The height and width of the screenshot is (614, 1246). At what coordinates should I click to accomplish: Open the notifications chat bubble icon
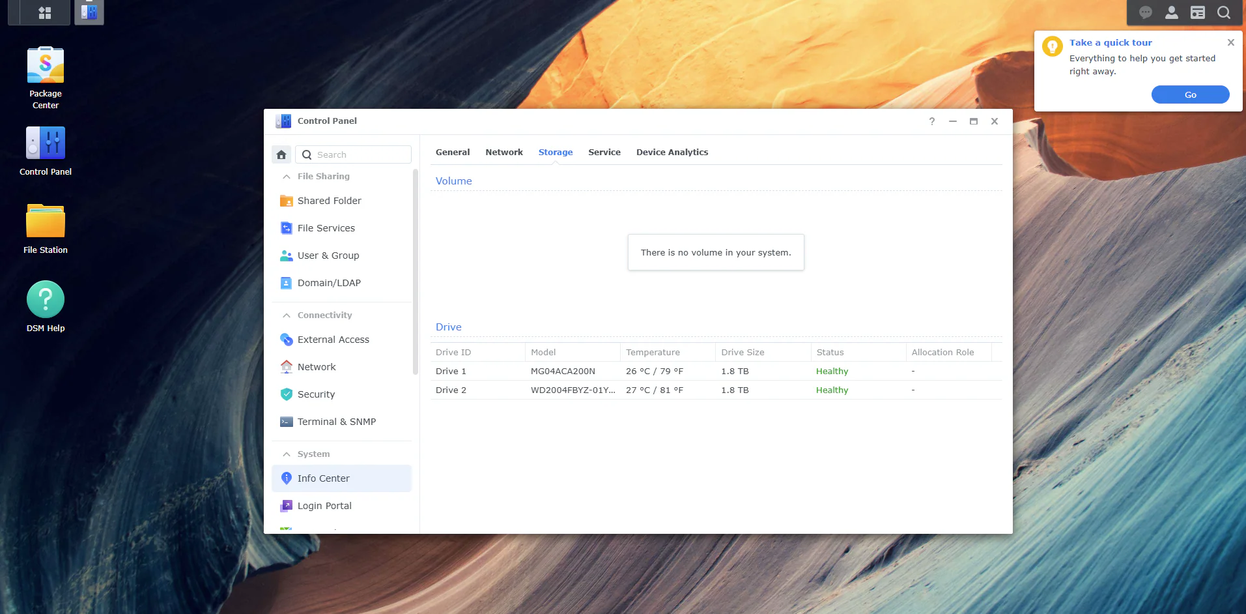tap(1146, 12)
